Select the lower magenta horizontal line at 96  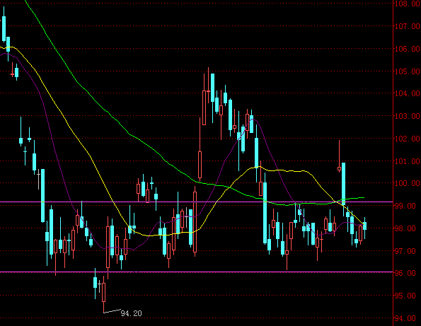[x=196, y=272]
